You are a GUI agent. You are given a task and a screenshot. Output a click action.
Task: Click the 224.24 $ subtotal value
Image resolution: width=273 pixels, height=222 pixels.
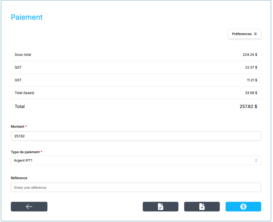[250, 55]
